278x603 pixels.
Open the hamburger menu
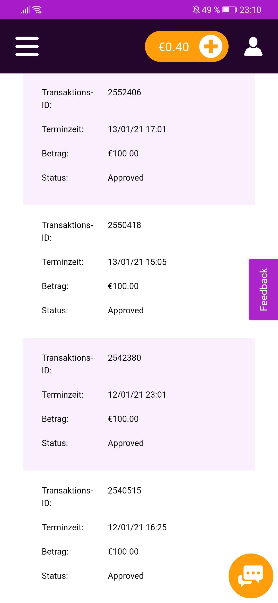pos(27,46)
